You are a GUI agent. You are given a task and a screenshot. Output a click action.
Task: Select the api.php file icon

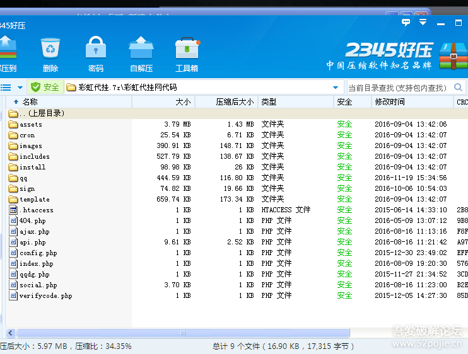tap(13, 243)
